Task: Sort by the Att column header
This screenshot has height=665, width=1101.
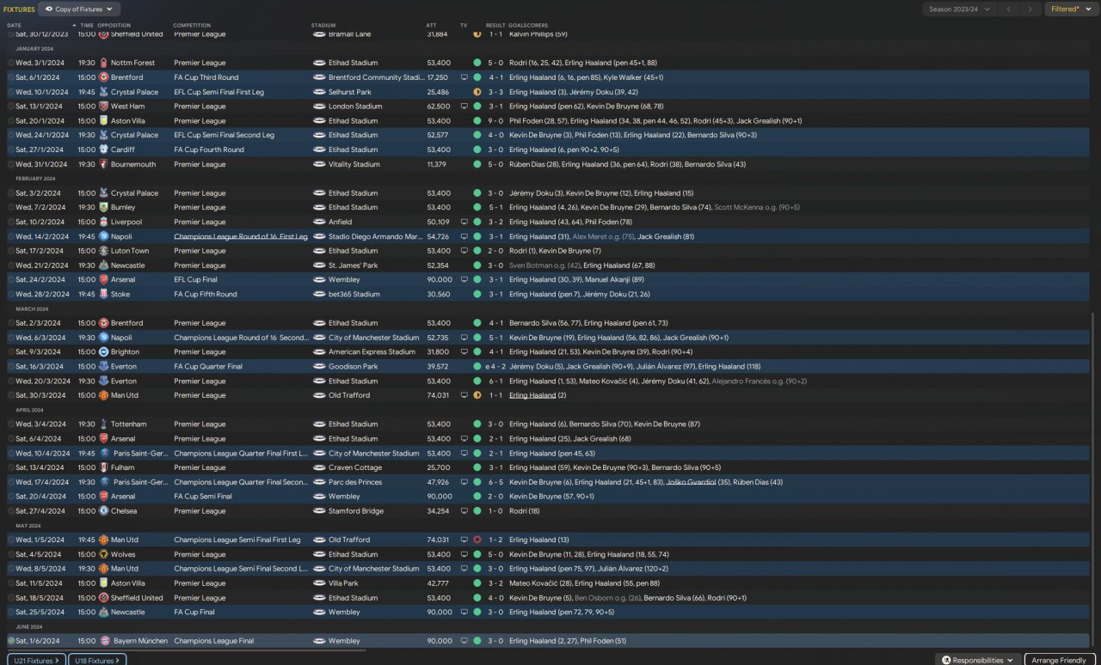Action: (431, 25)
